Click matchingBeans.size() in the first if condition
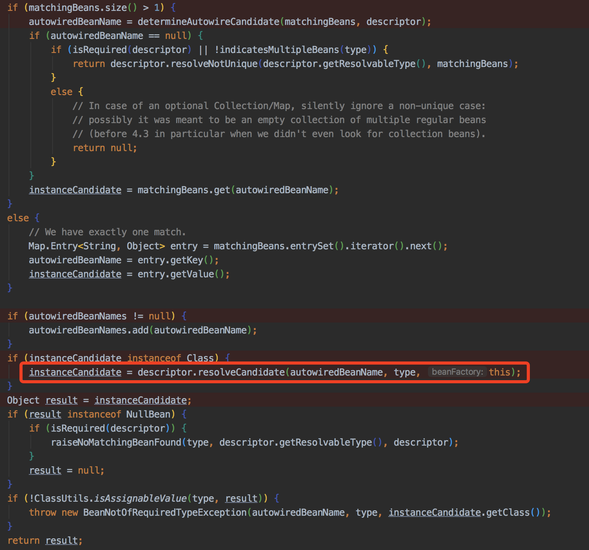This screenshot has width=589, height=550. [x=83, y=8]
